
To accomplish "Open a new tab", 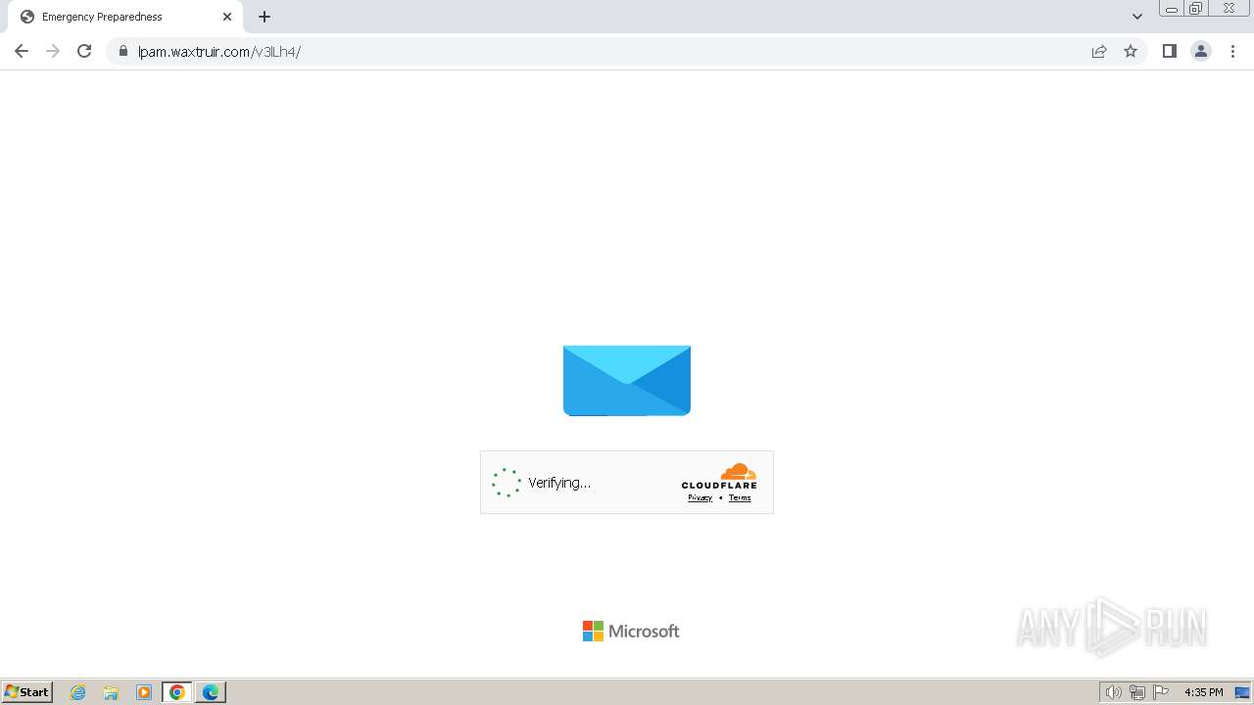I will click(265, 17).
